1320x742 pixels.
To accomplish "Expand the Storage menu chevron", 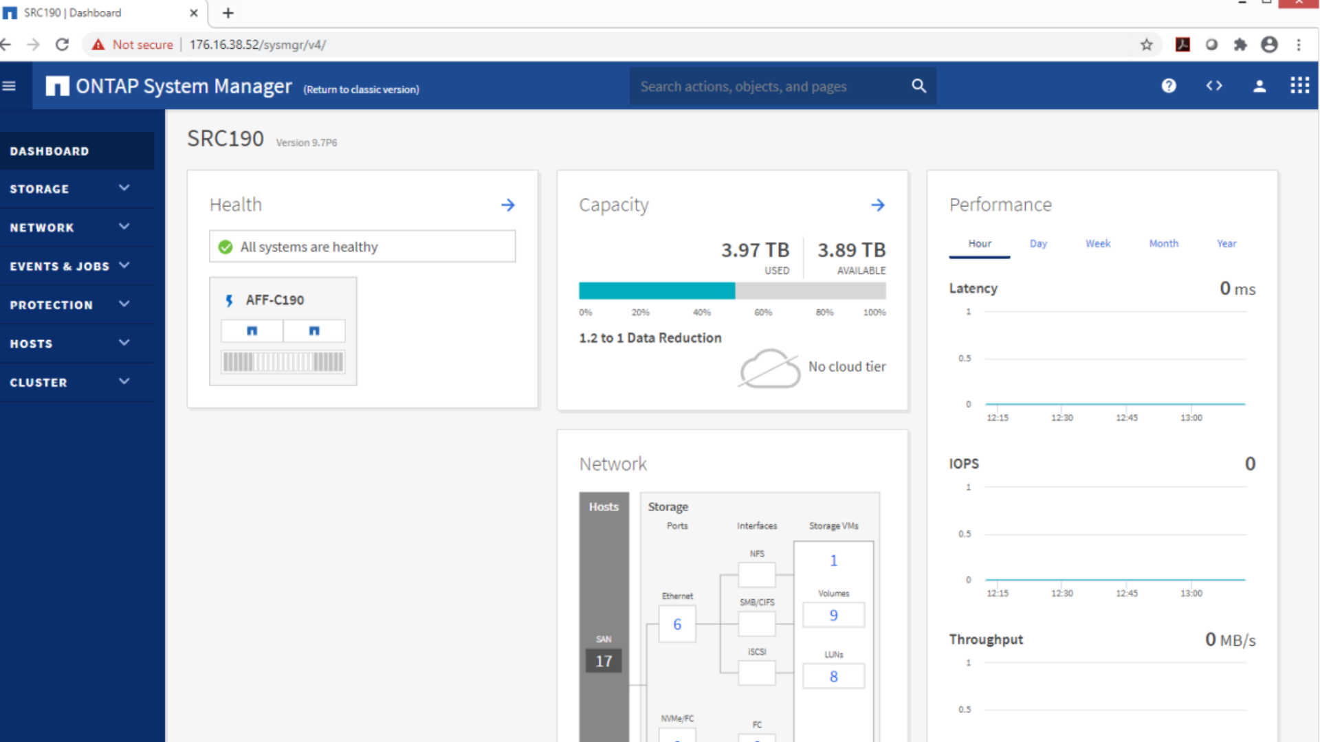I will click(124, 188).
